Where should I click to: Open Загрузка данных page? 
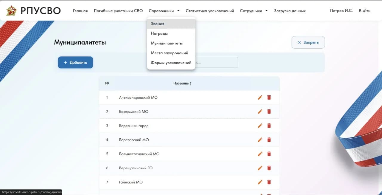click(290, 11)
